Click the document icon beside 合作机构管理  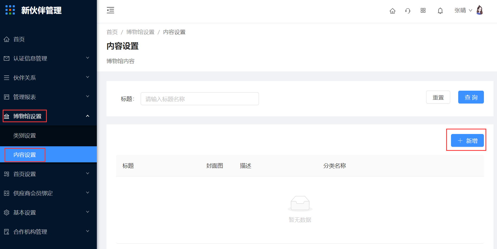click(x=7, y=232)
